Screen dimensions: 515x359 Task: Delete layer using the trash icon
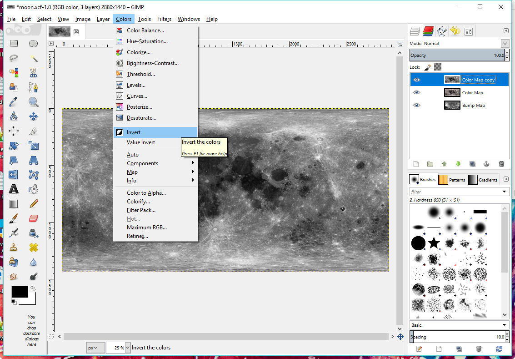tap(501, 164)
